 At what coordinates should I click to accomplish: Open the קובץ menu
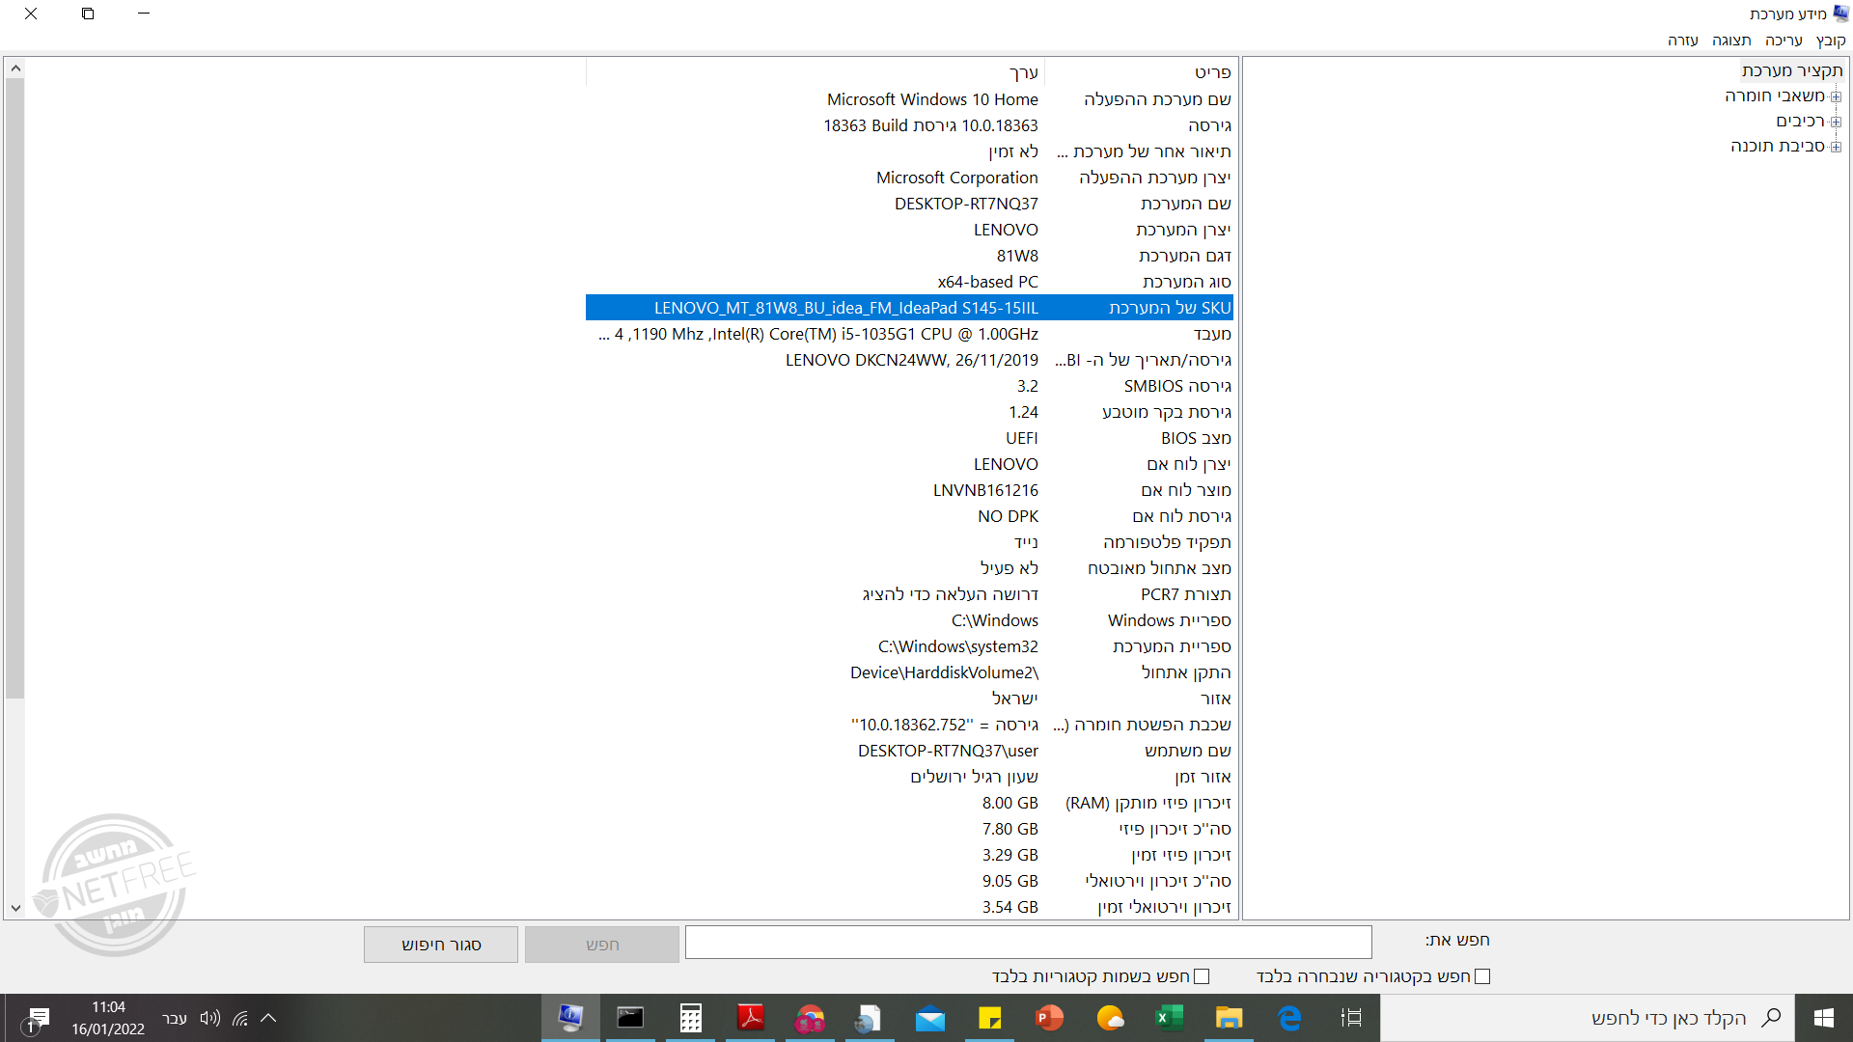coord(1831,41)
